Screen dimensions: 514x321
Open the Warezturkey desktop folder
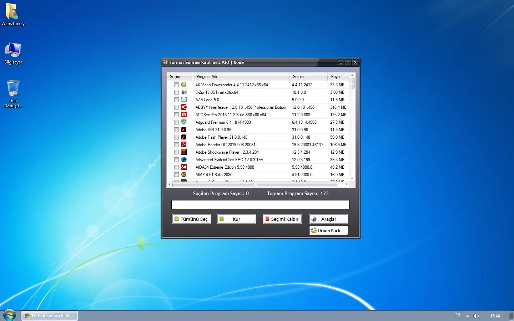coord(13,14)
